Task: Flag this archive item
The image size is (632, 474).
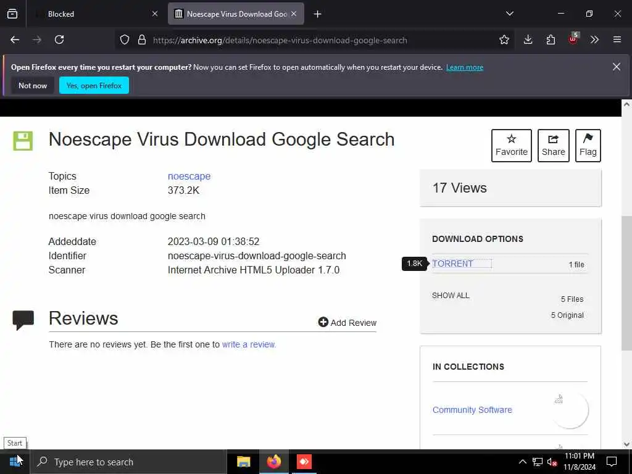Action: point(588,146)
